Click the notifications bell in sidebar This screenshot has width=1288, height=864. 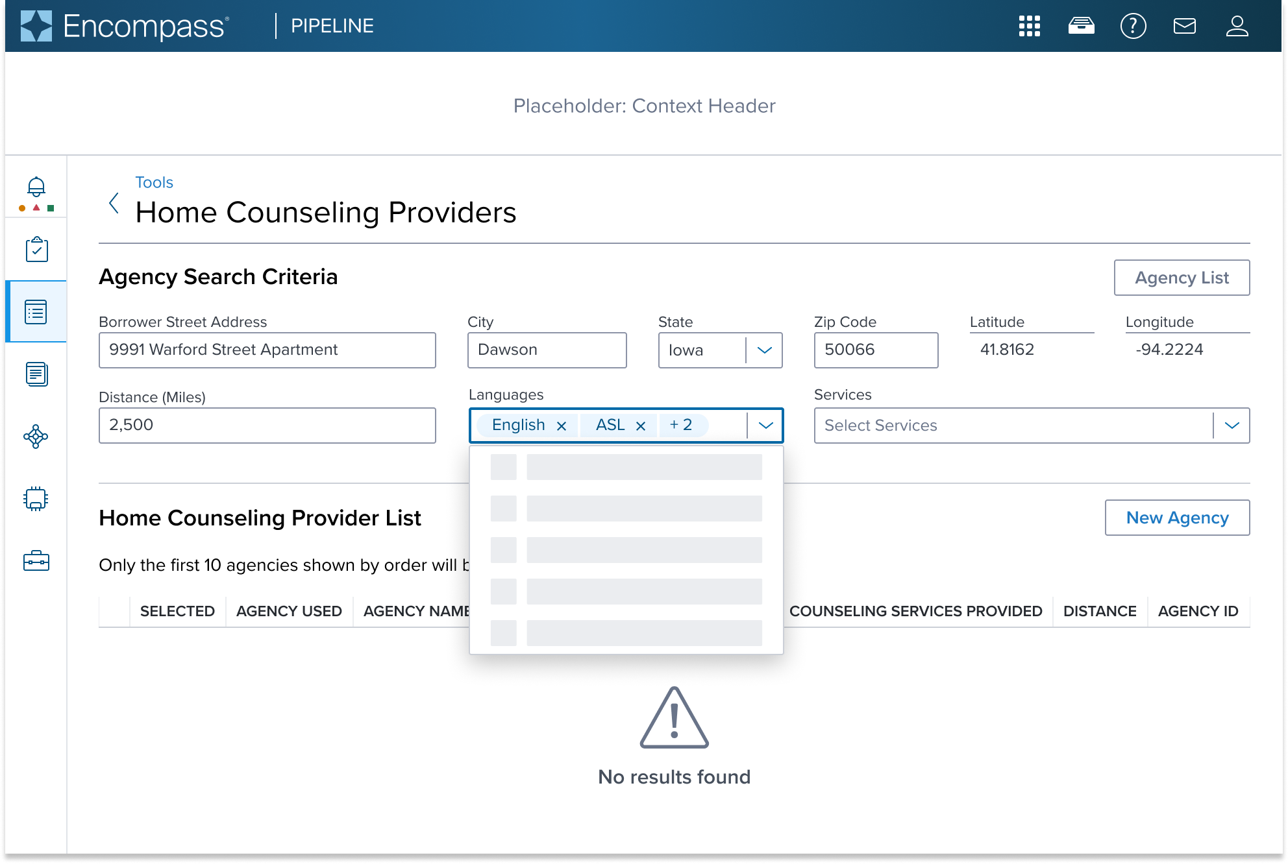coord(36,187)
